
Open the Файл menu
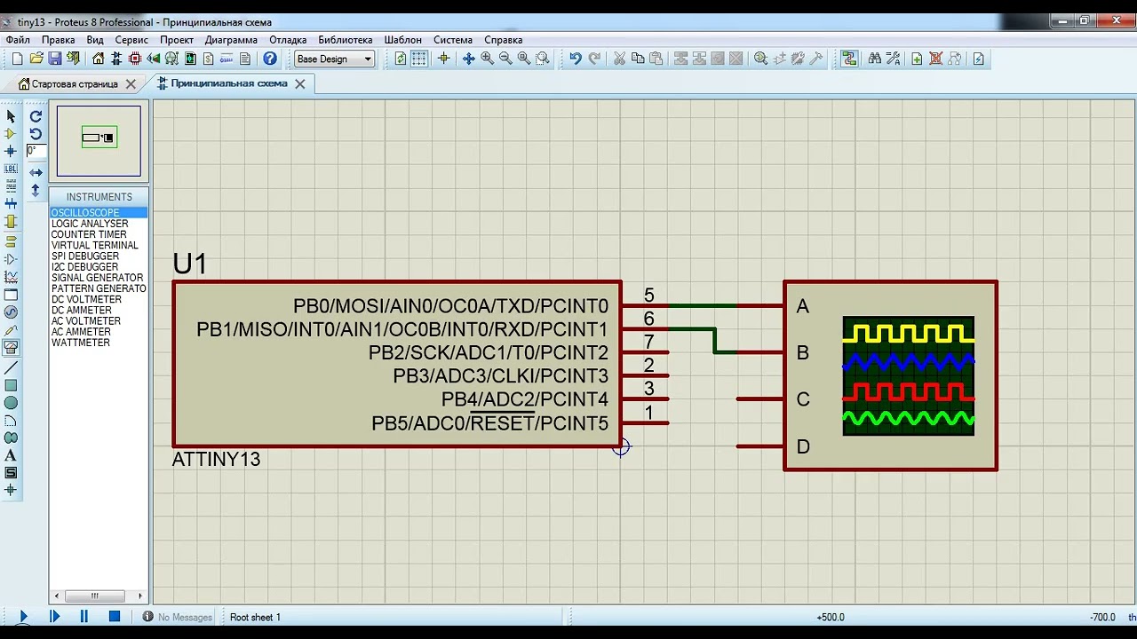click(18, 40)
